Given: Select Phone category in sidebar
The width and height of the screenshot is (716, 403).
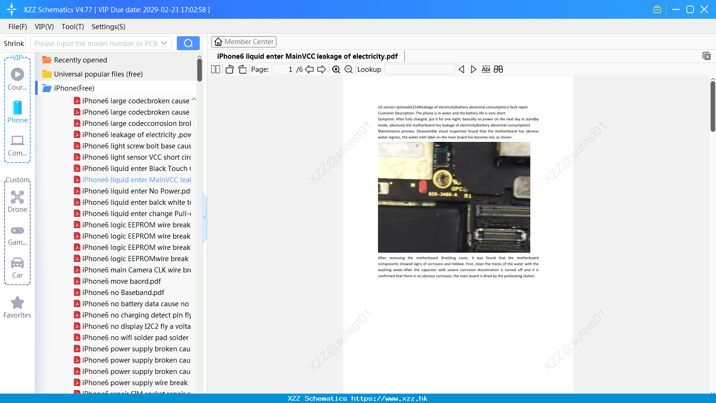Looking at the screenshot, I should [17, 112].
